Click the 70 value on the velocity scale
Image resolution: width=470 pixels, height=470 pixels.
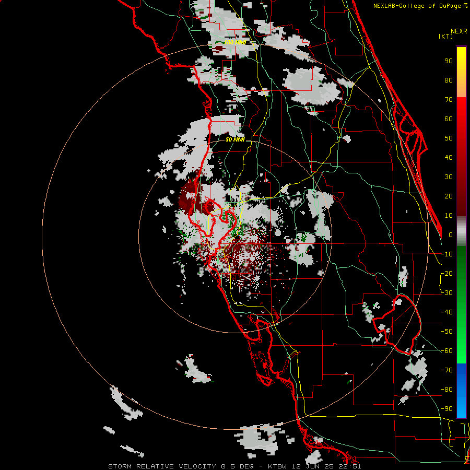pos(449,100)
